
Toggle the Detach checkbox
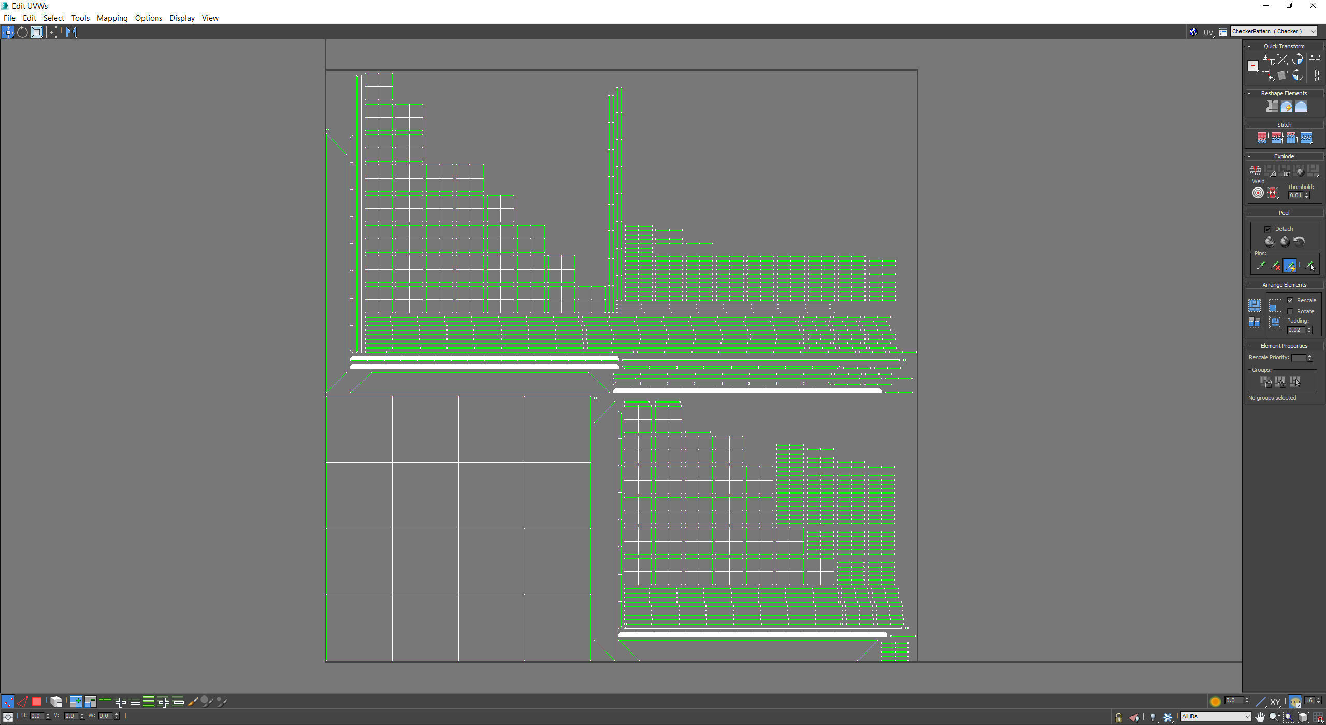pos(1267,229)
